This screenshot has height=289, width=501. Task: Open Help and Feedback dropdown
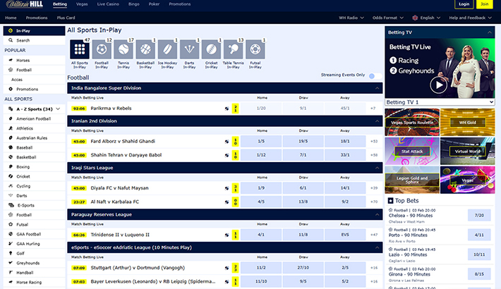(x=470, y=18)
